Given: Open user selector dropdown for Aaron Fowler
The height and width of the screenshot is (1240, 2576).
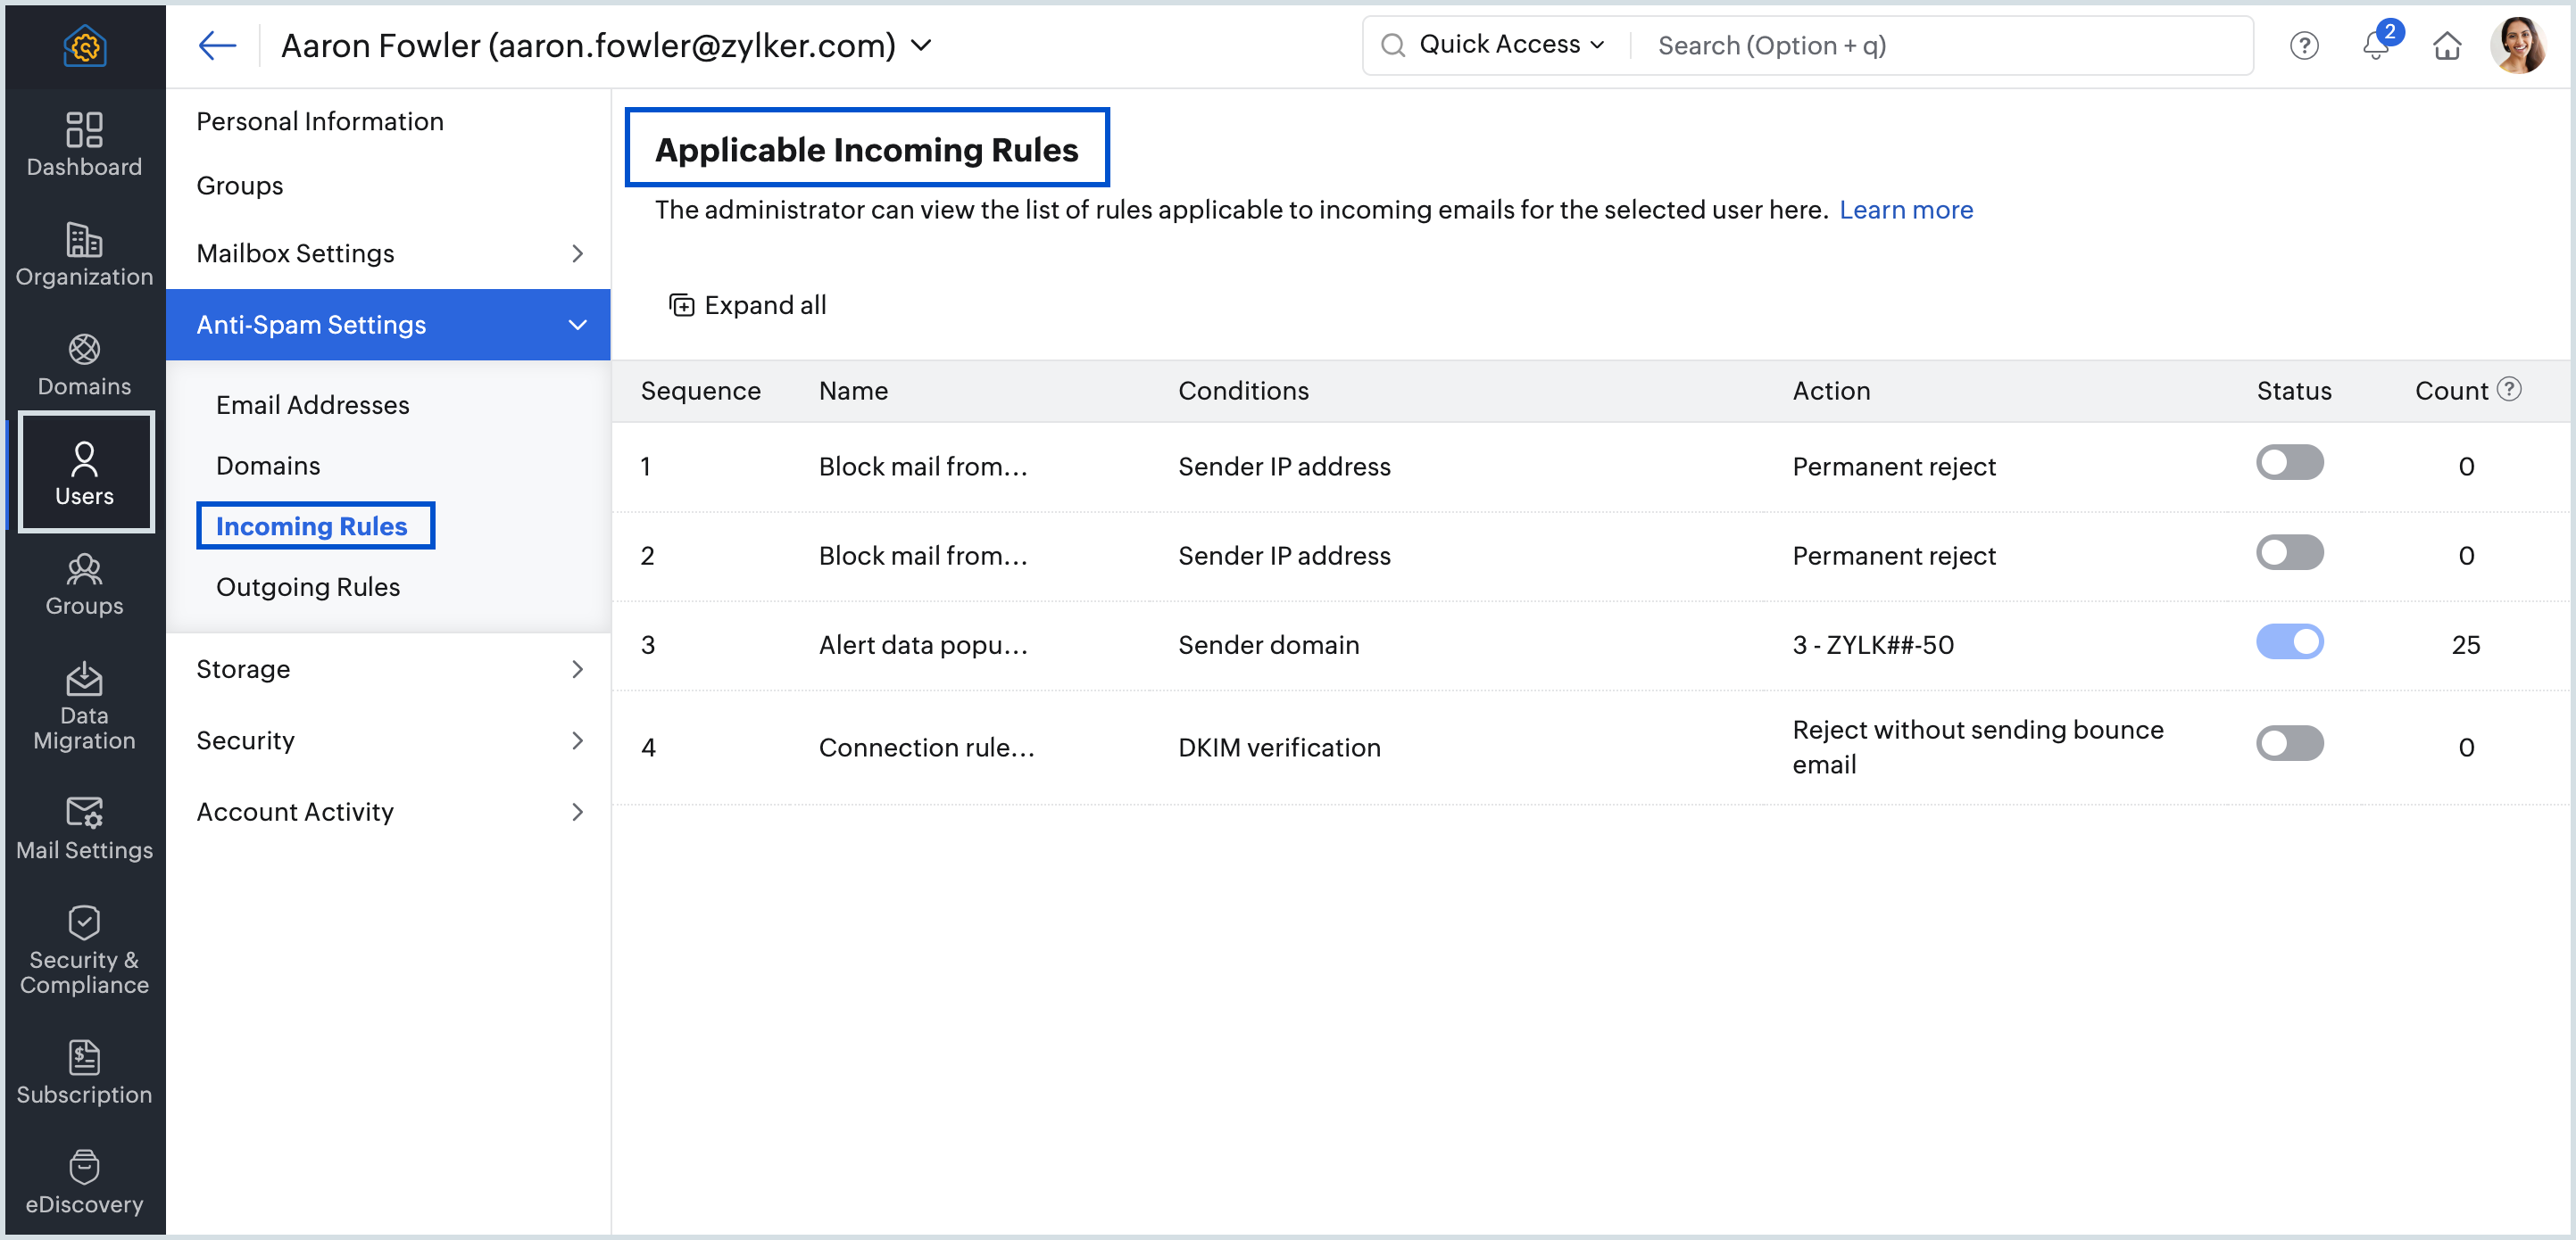Looking at the screenshot, I should pos(922,46).
